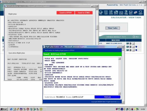Open the Windows Start button

pos(4,109)
